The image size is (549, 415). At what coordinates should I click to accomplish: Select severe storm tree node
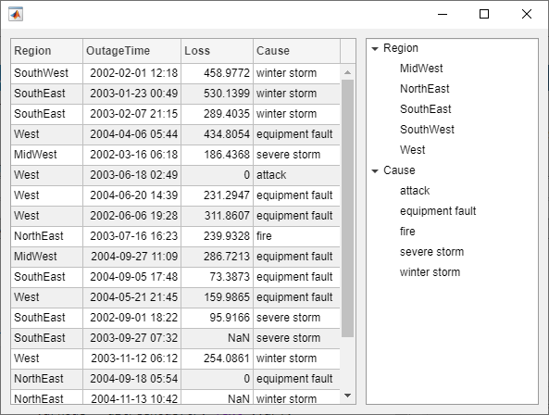click(x=431, y=251)
